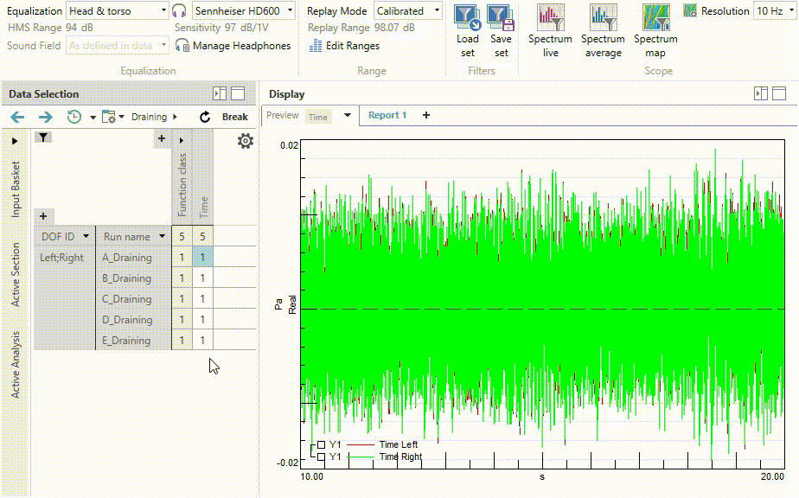Add a new display tab with plus
Image resolution: width=799 pixels, height=498 pixels.
(426, 115)
